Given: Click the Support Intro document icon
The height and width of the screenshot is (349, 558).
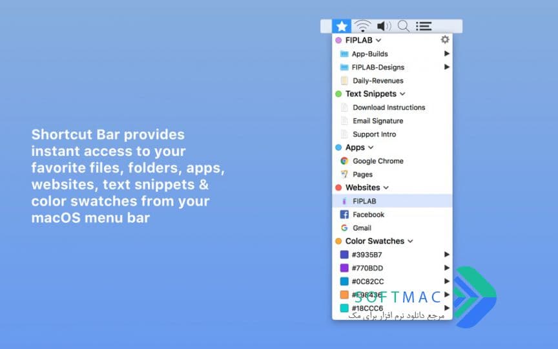Looking at the screenshot, I should tap(344, 134).
